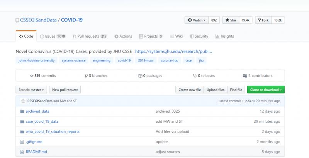The height and width of the screenshot is (158, 309).
Task: Go to the Insights tab
Action: click(224, 36)
